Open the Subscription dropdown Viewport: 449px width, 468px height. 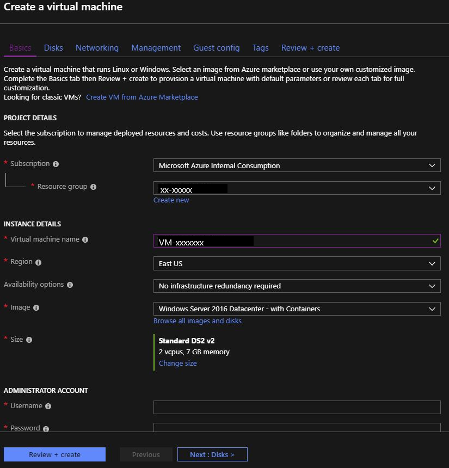(x=297, y=165)
